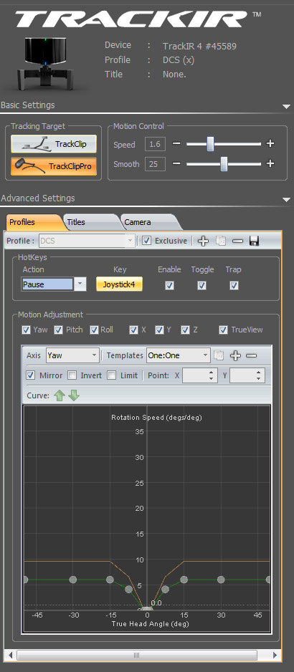Viewport: 294px width, 672px height.
Task: Disable the Roll axis checkbox
Action: [x=94, y=330]
